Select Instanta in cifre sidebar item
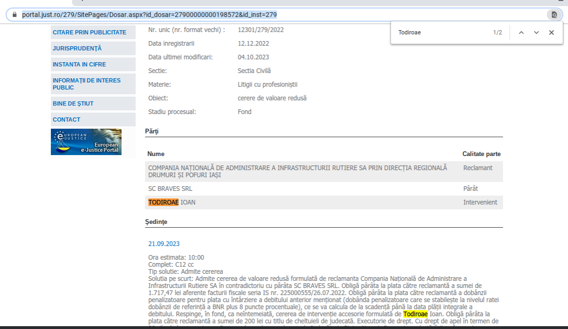568x329 pixels. (x=79, y=65)
